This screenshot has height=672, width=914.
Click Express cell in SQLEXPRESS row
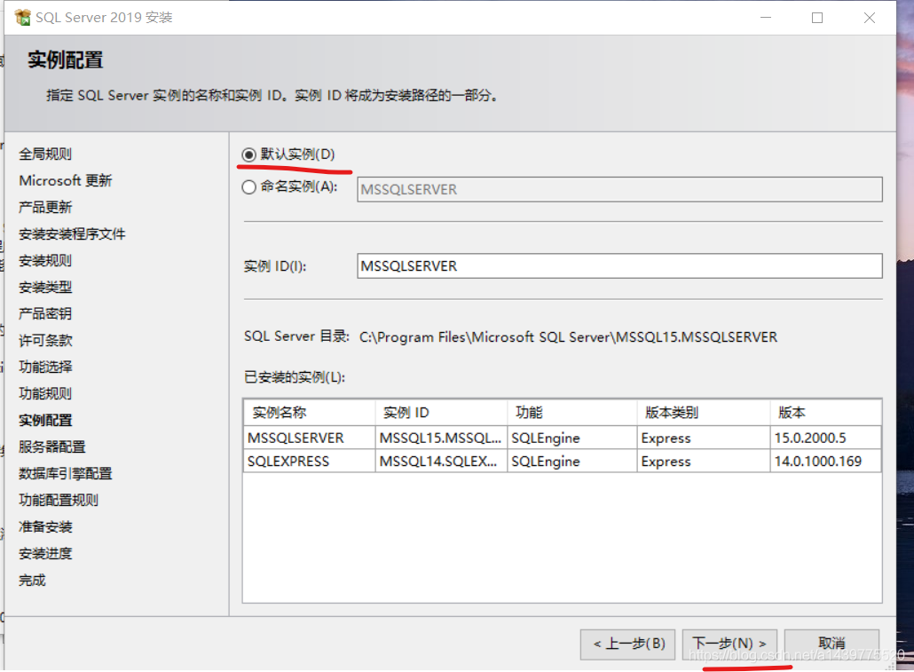705,462
